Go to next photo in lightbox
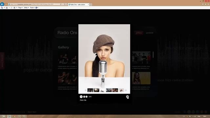Viewport: 210px width, 118px height. coord(87,97)
